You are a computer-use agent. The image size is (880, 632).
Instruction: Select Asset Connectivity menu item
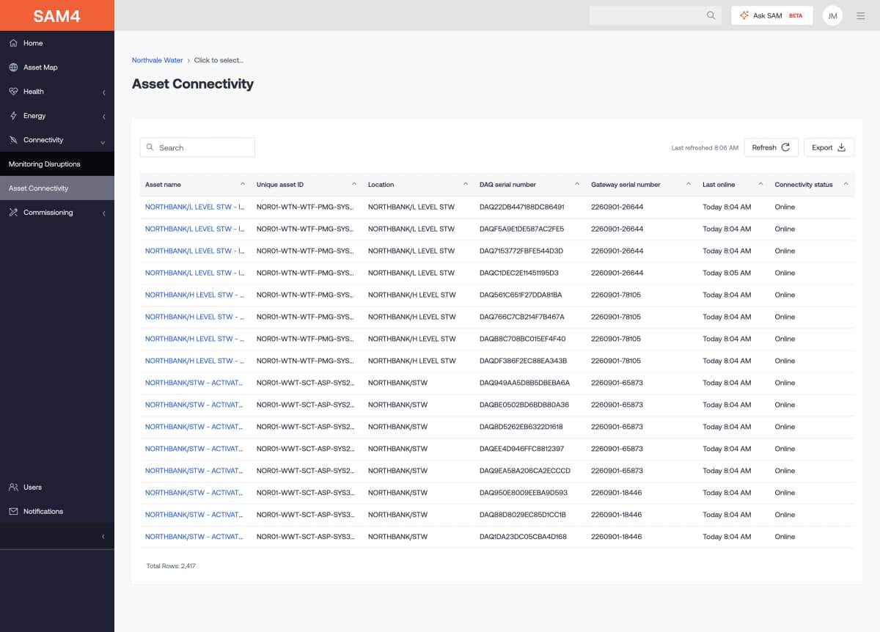[57, 188]
